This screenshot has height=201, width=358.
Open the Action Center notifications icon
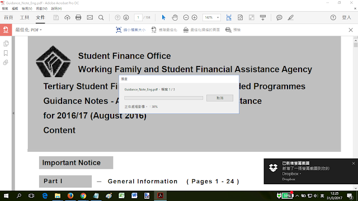pos(350,196)
